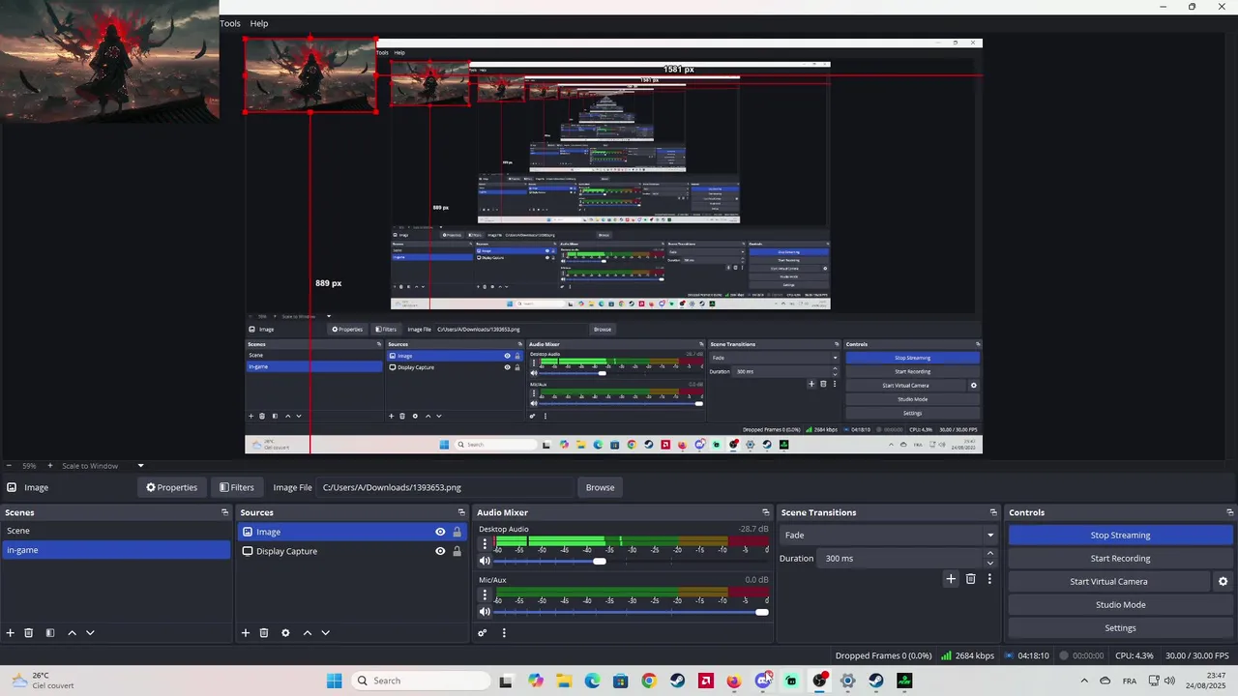Click Start Recording button
The width and height of the screenshot is (1238, 696).
[x=1120, y=559]
